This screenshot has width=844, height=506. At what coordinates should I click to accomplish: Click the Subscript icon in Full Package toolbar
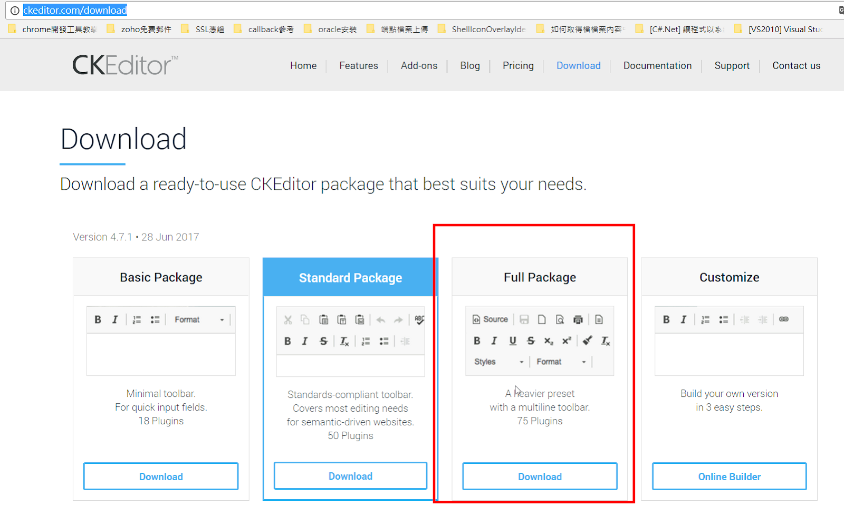549,341
